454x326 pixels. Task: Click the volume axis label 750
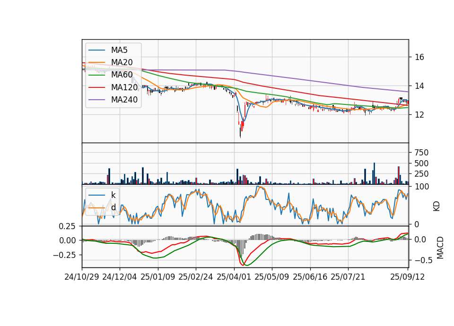click(421, 153)
